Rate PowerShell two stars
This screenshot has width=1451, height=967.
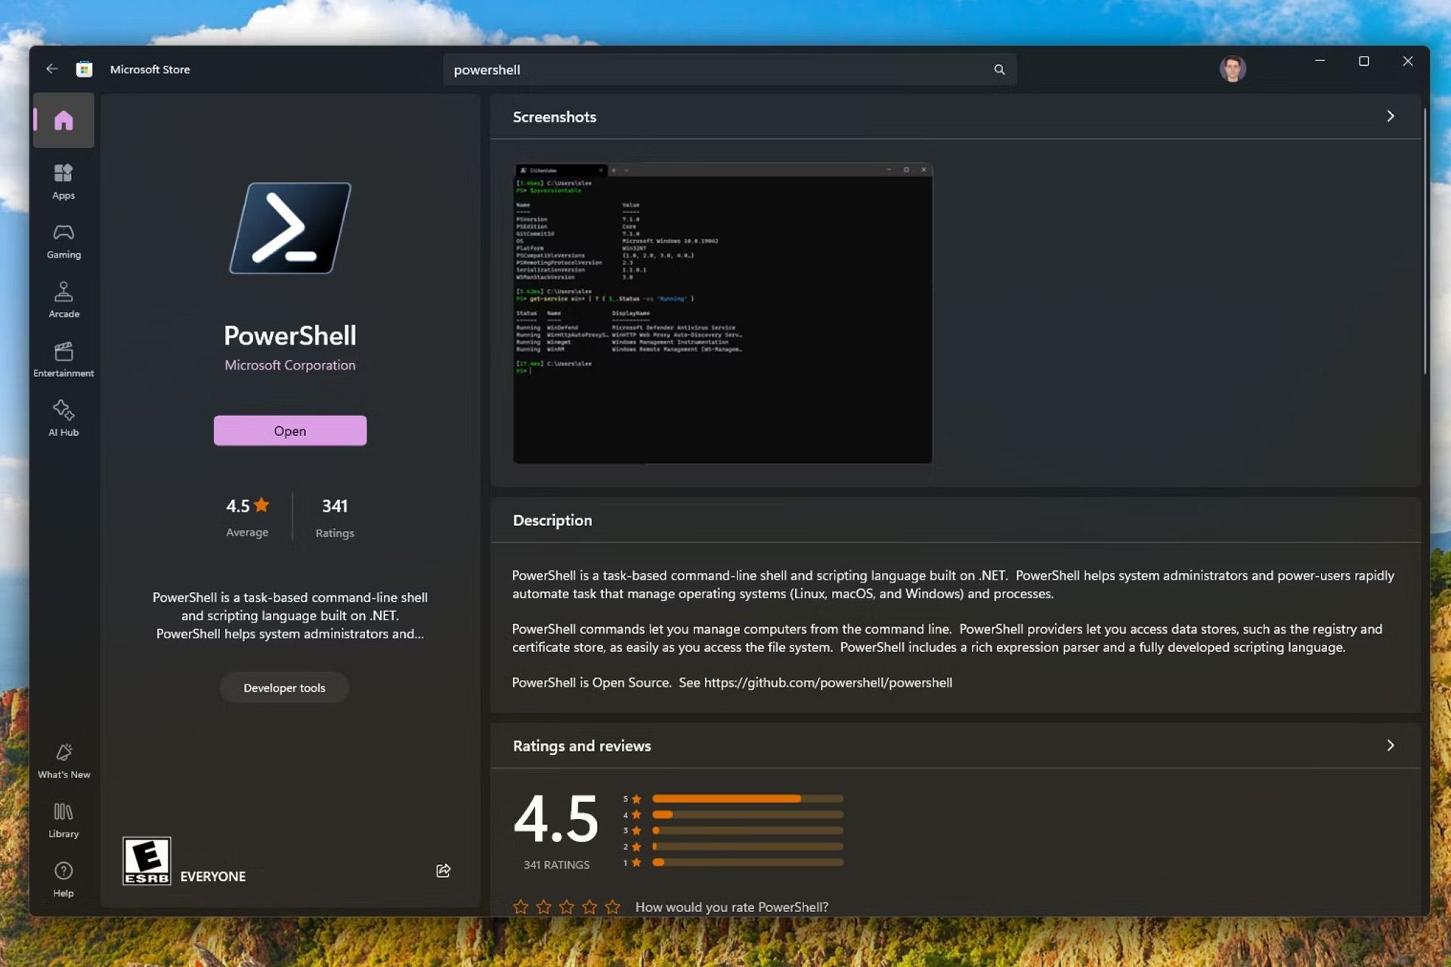(543, 907)
